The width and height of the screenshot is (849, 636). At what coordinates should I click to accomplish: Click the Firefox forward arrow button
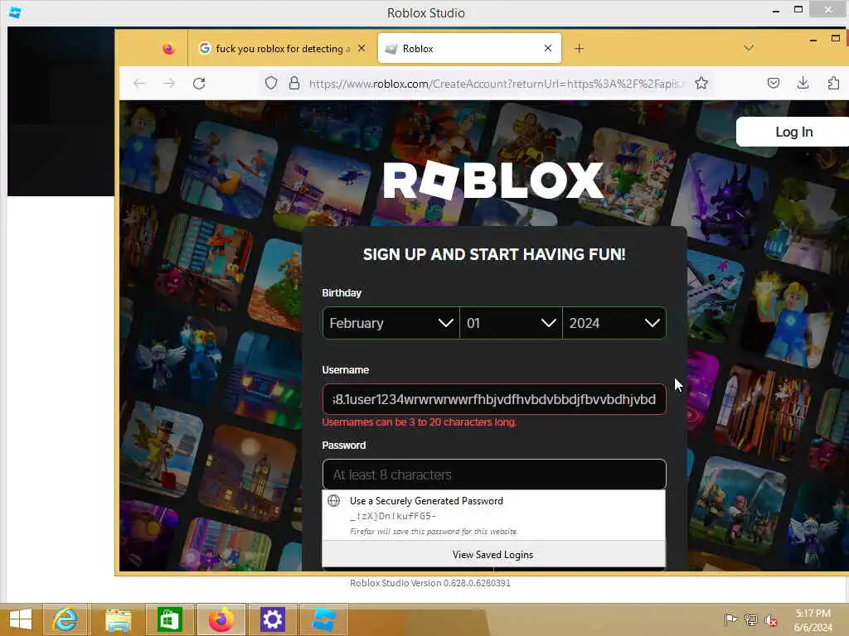[169, 84]
